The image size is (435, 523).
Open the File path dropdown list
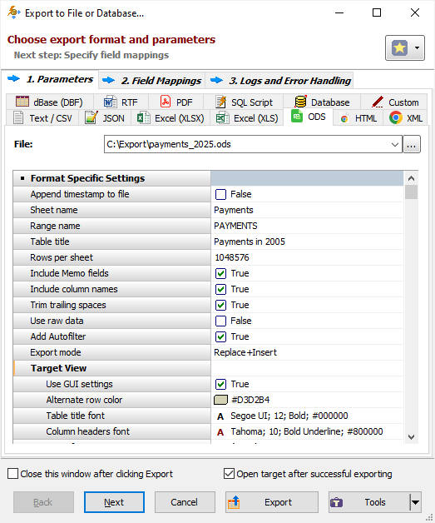pyautogui.click(x=395, y=144)
